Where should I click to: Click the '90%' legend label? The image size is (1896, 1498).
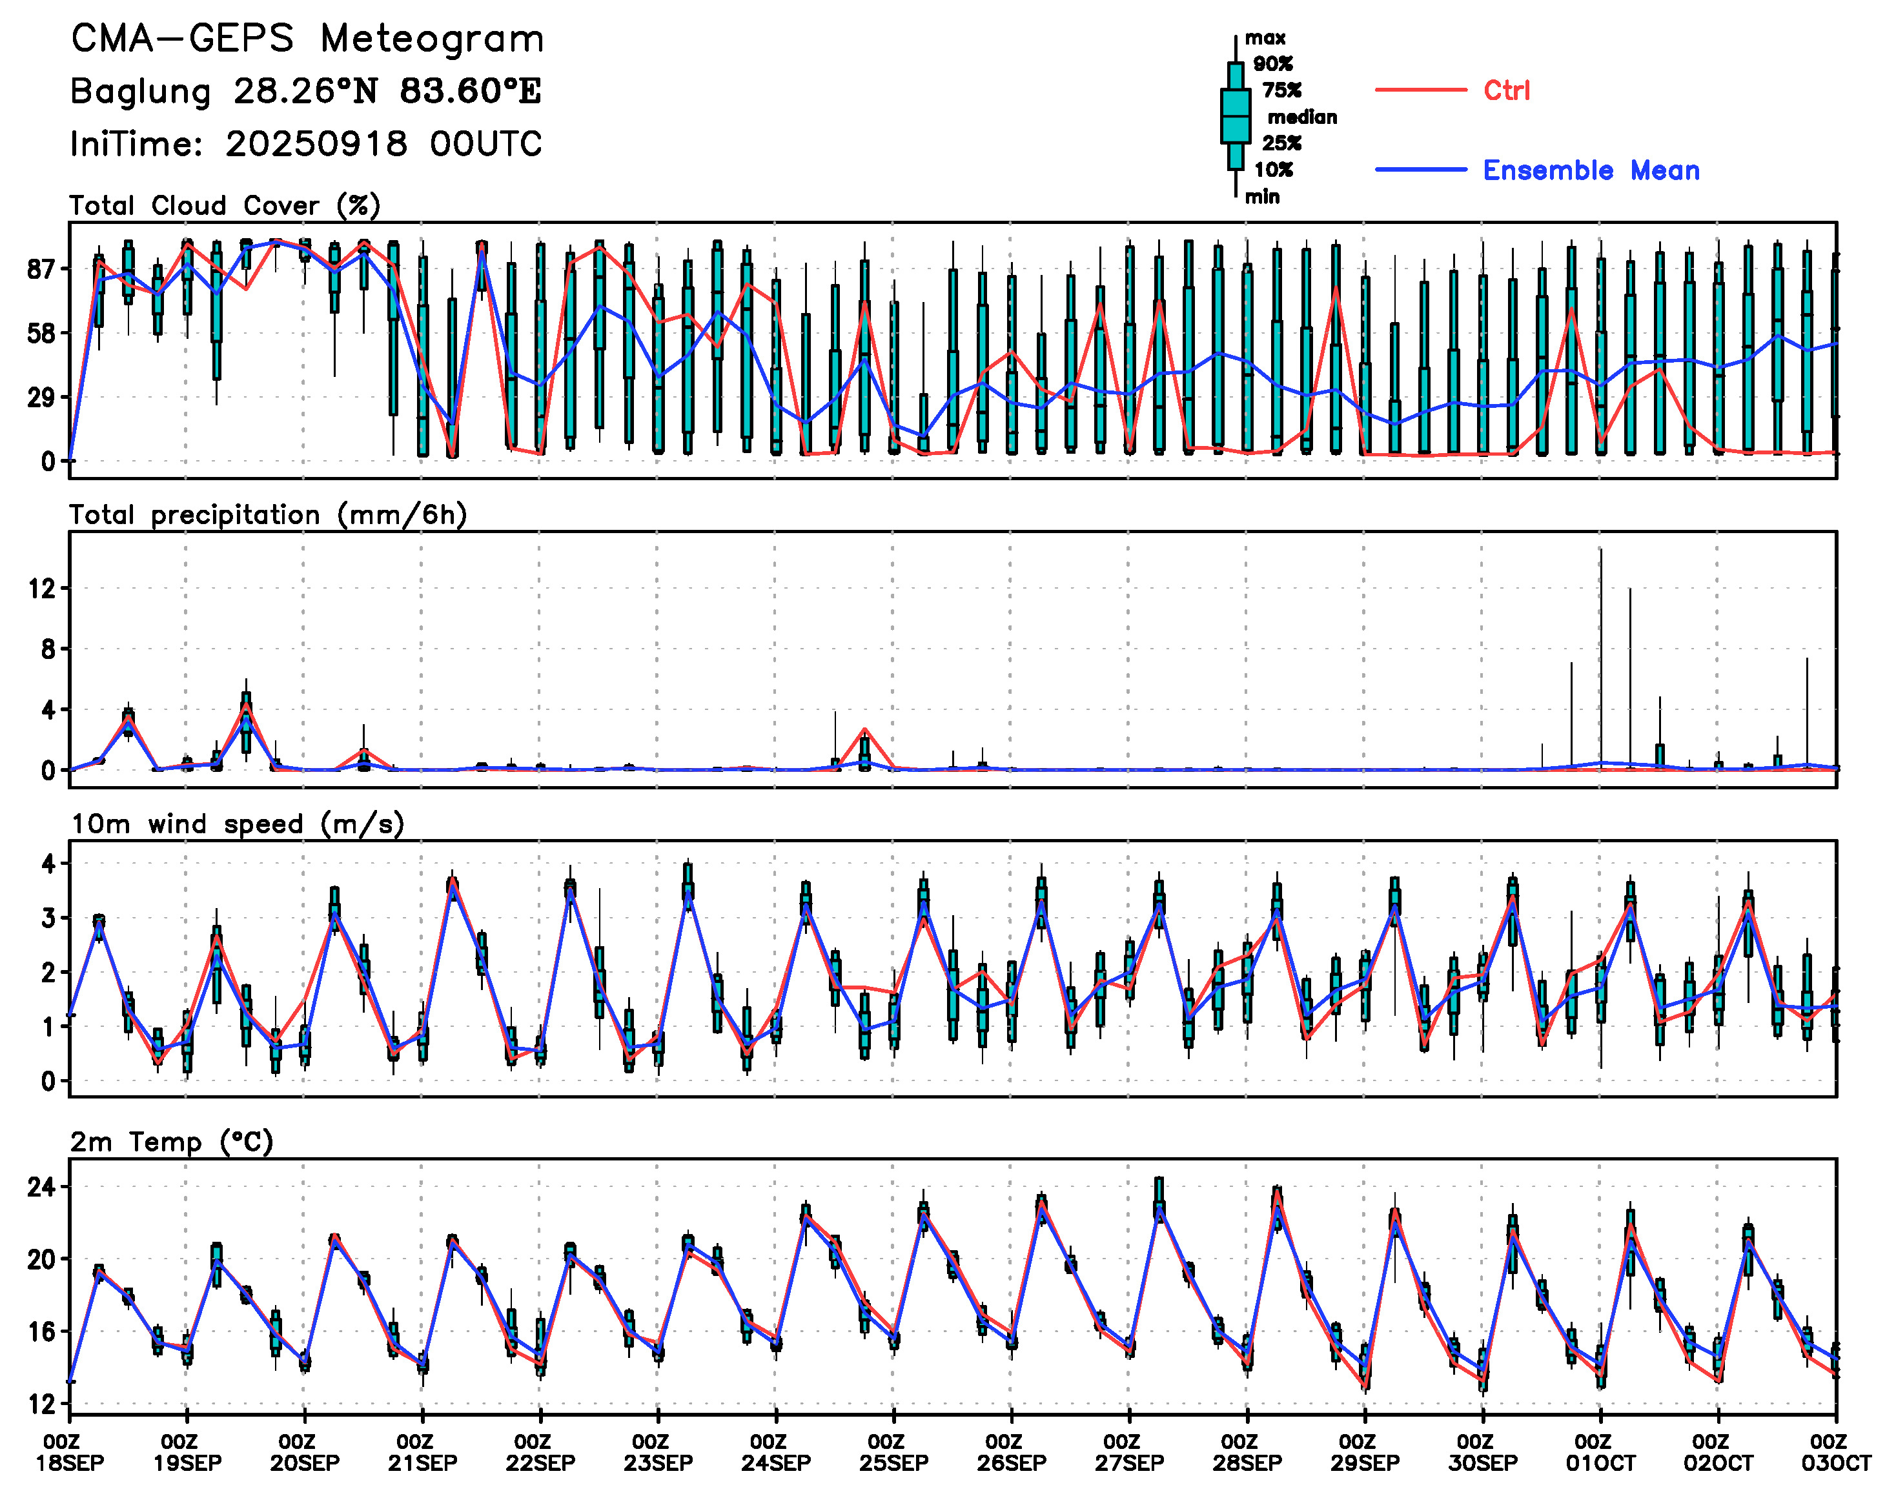[x=1272, y=64]
